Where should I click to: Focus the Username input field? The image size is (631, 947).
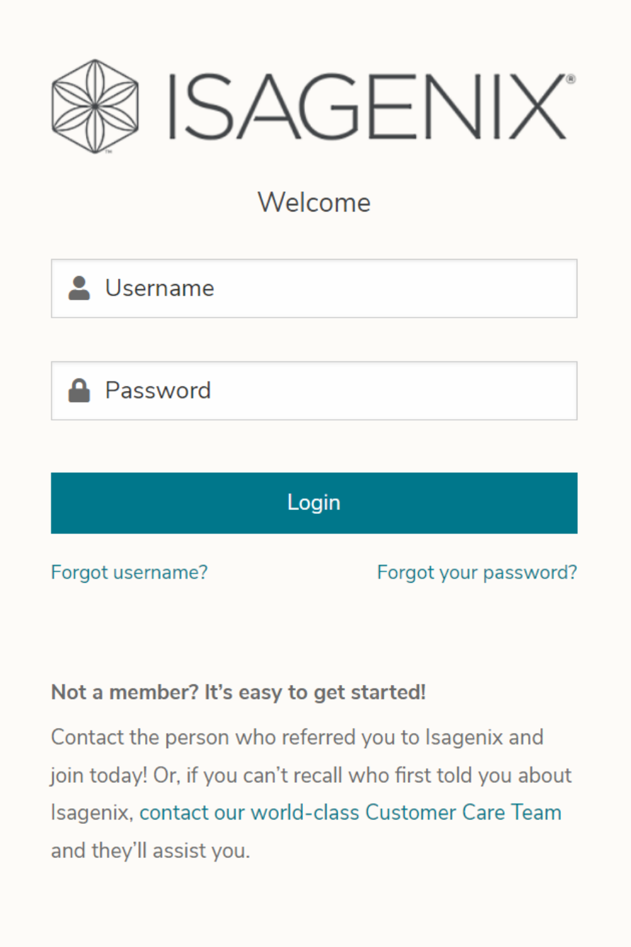[379, 288]
